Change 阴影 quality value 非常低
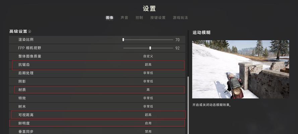This screenshot has width=298, height=134. 148,81
